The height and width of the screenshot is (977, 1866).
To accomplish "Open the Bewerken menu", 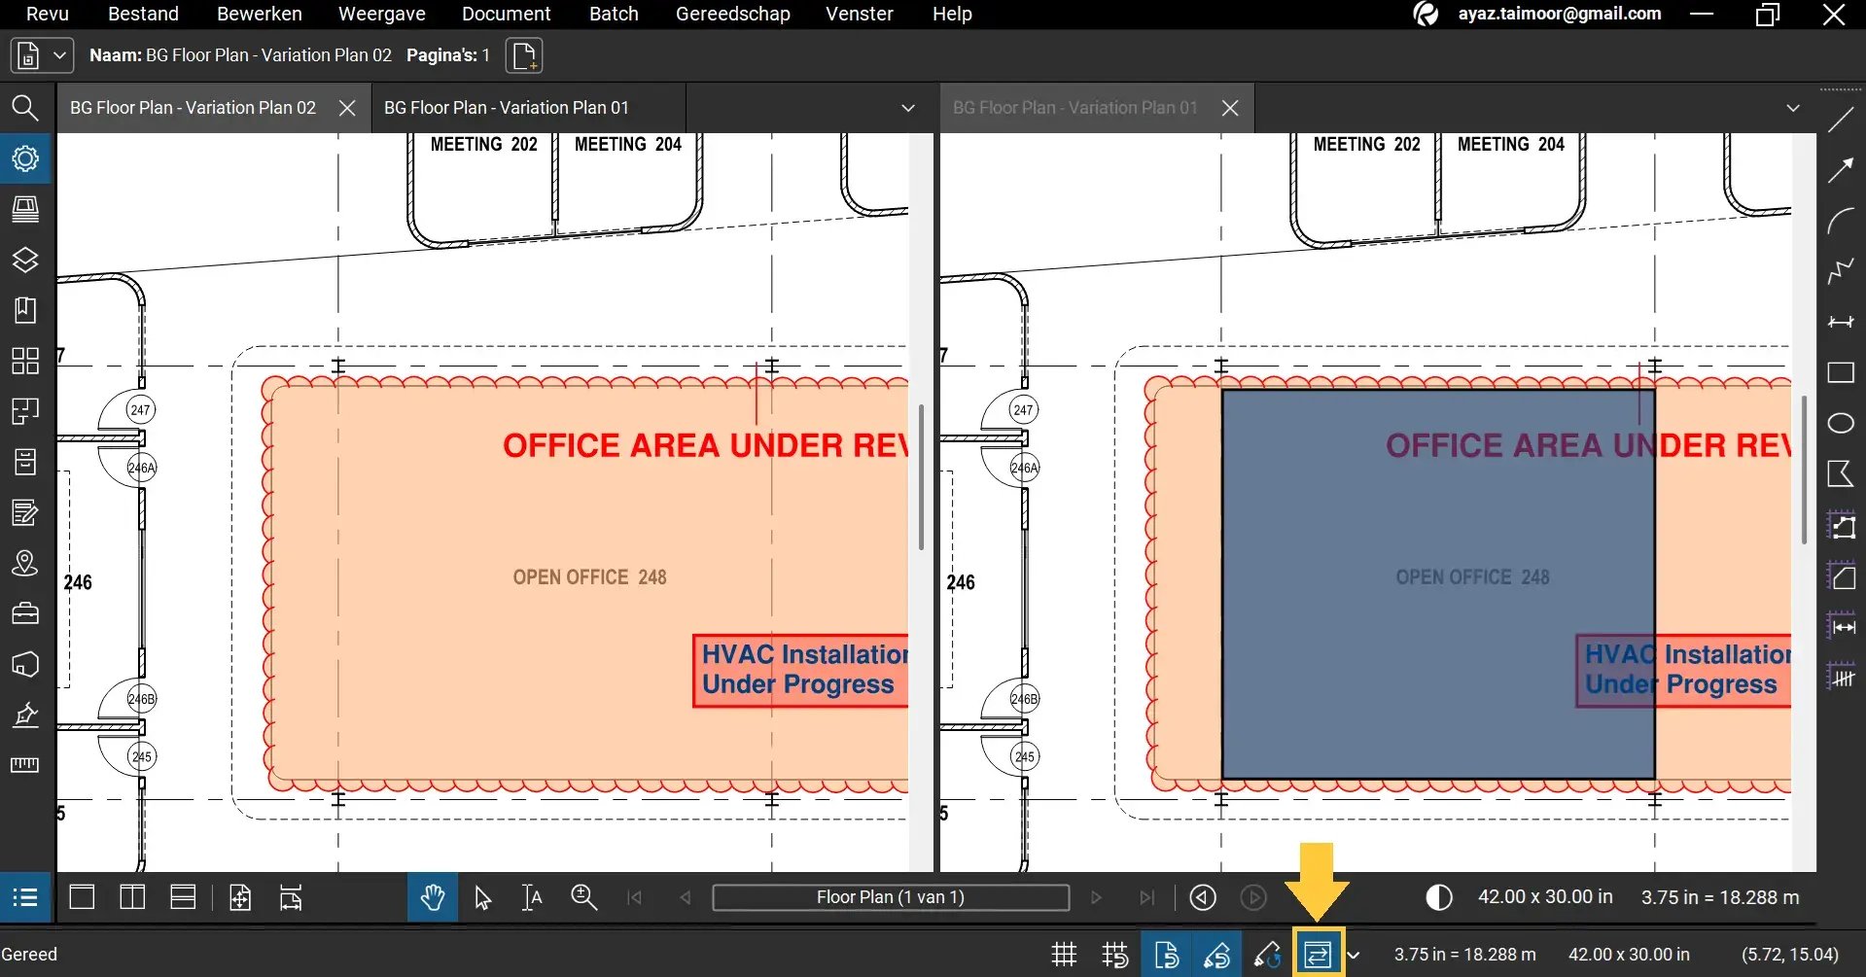I will point(260,14).
